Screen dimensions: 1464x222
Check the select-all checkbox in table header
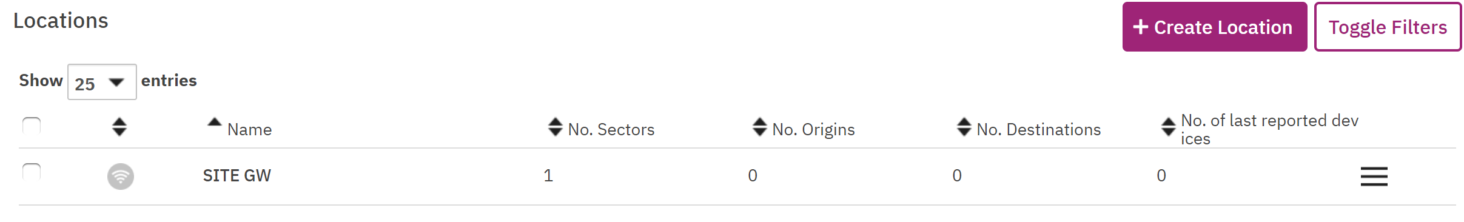[x=32, y=126]
